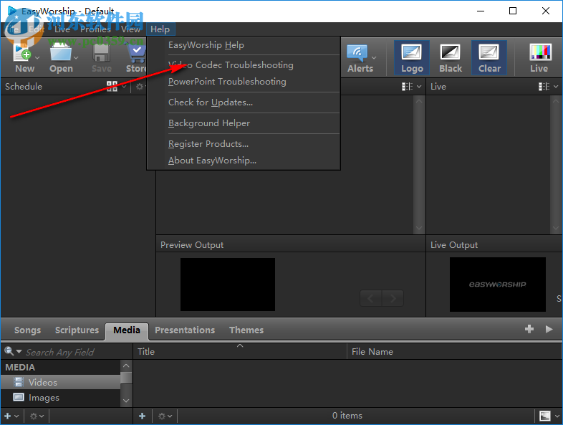Change Schedule panel view layout icon

112,86
